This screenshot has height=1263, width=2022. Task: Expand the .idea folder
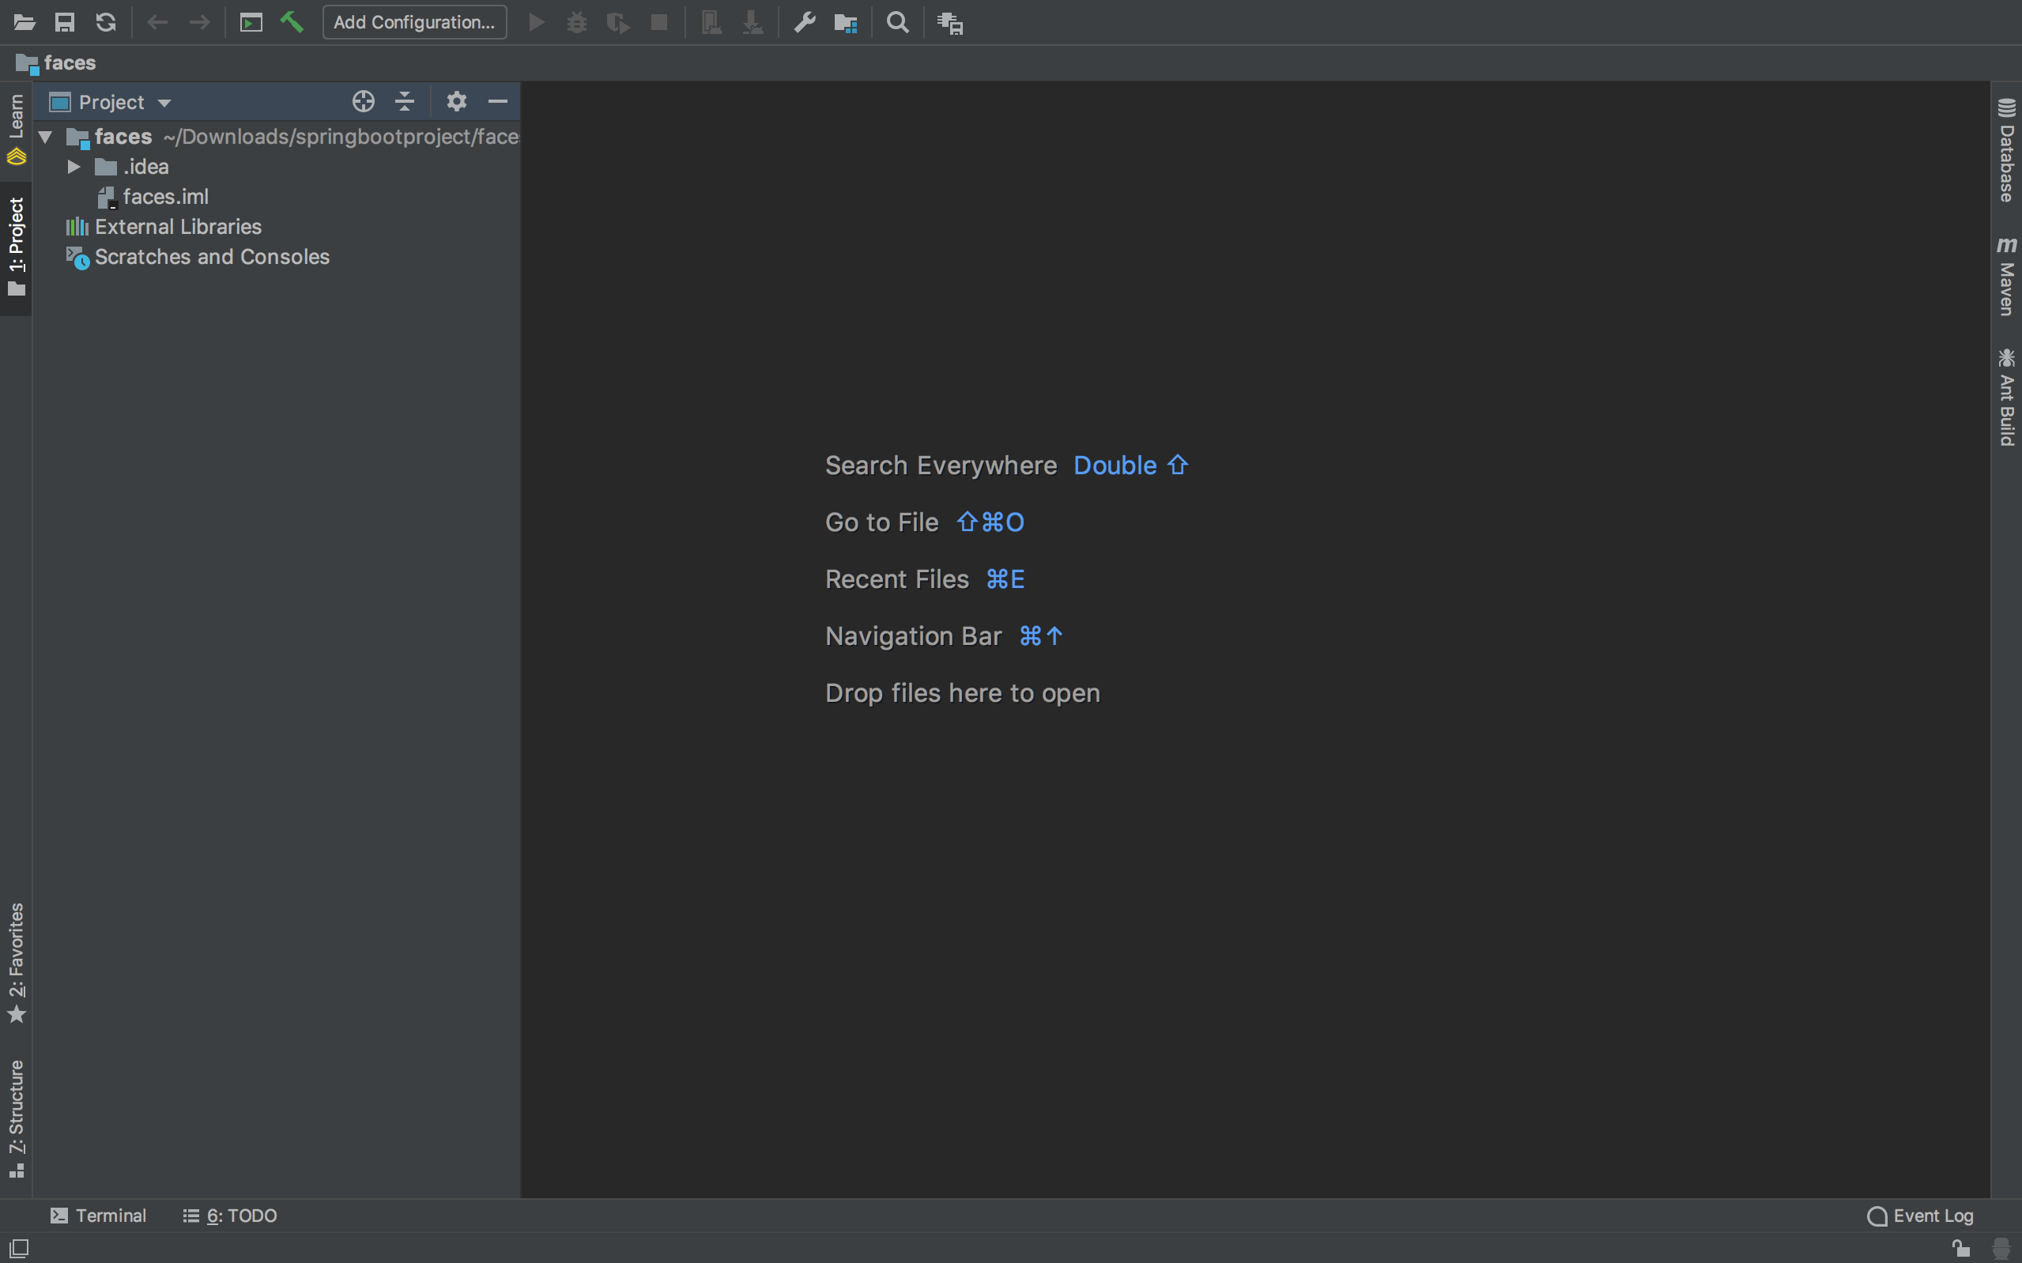click(74, 167)
